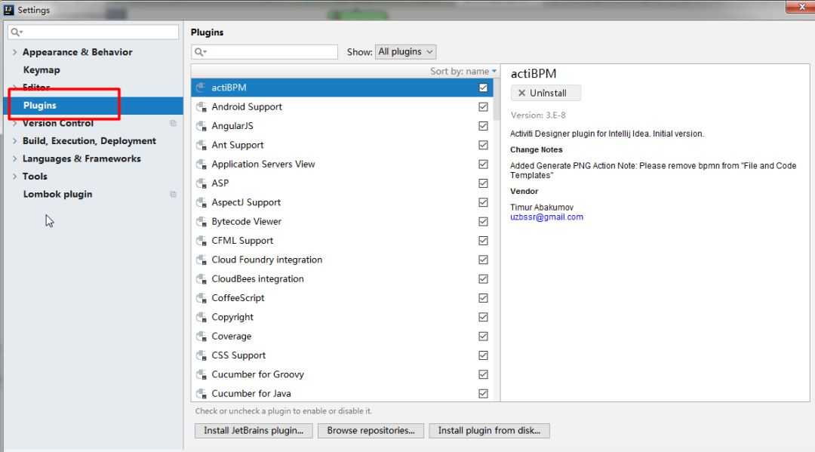Viewport: 815px width, 452px height.
Task: Uncheck the Android Support plugin
Action: point(484,107)
